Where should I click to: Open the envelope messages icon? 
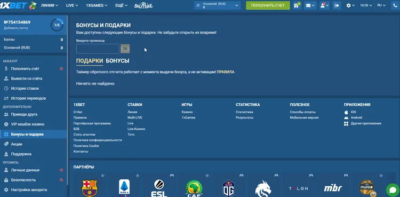tap(310, 5)
